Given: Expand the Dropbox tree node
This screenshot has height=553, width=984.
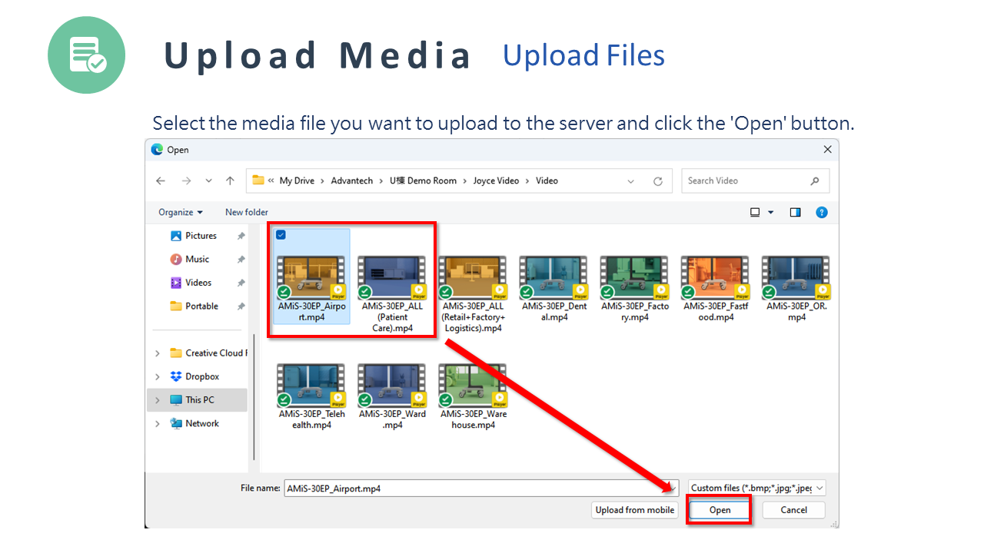Looking at the screenshot, I should coord(158,377).
